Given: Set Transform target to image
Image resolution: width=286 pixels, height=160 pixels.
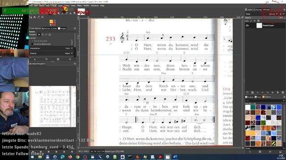Looking at the screenshot, I should tap(50, 35).
